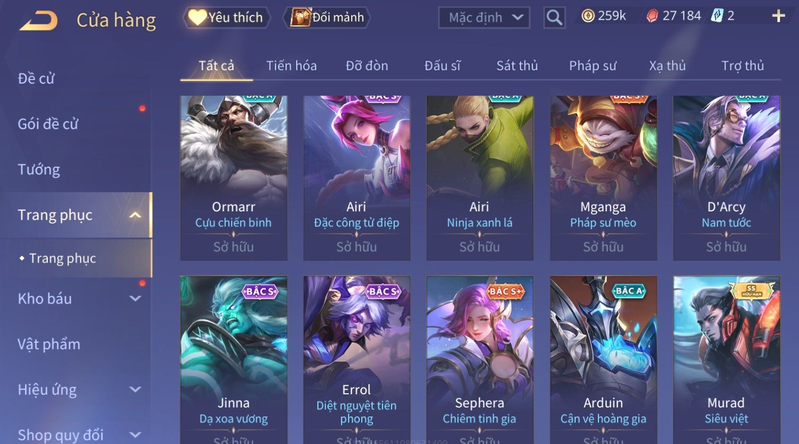The height and width of the screenshot is (444, 799).
Task: Click the blue voucher icon
Action: click(x=717, y=16)
